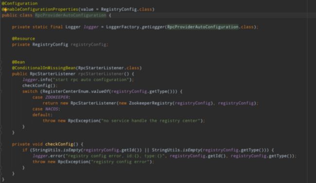Click the RegisterCenterEnum reference

65,91
